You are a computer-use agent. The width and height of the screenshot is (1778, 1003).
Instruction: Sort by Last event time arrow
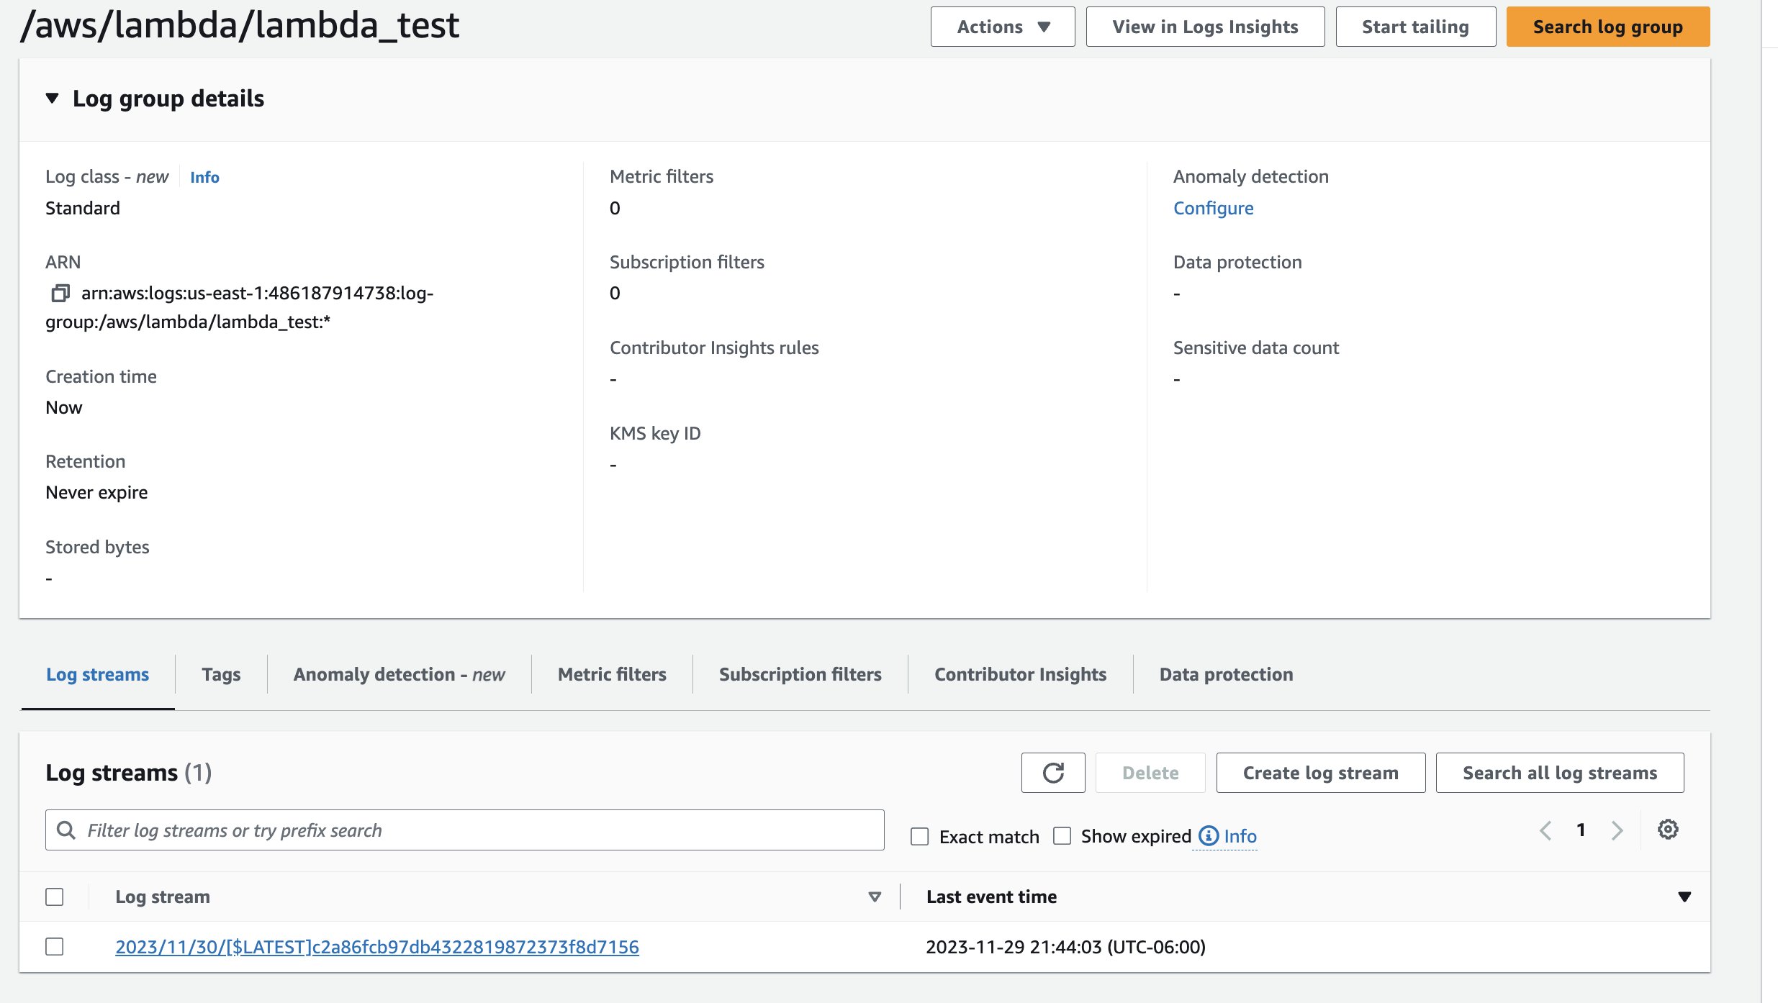1684,897
